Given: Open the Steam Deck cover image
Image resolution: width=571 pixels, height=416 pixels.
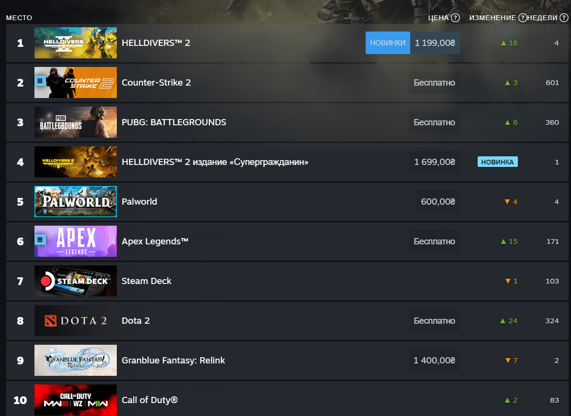Looking at the screenshot, I should pos(76,281).
